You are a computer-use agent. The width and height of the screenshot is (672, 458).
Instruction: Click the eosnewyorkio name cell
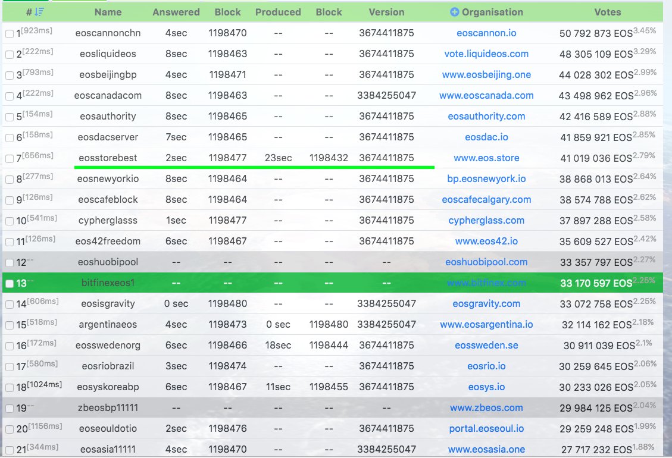coord(108,178)
